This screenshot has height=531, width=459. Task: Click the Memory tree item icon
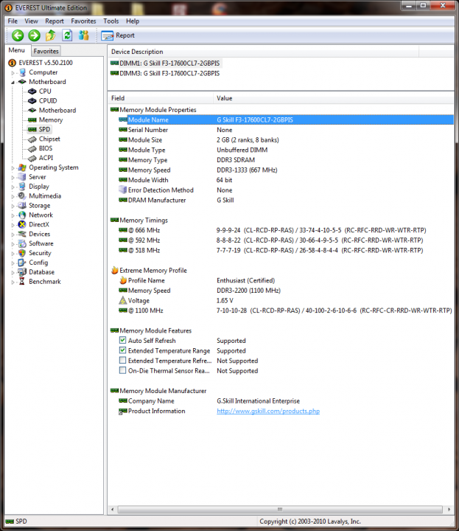pyautogui.click(x=32, y=120)
